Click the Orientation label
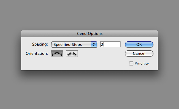This screenshot has height=109, width=179. pos(37,53)
